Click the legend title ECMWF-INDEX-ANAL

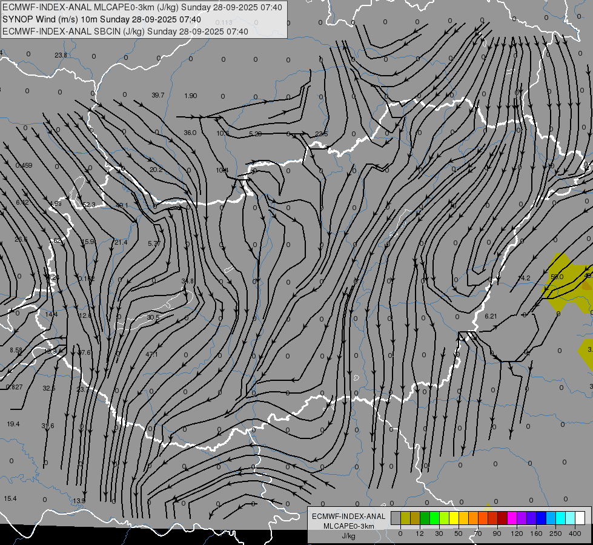pyautogui.click(x=349, y=517)
